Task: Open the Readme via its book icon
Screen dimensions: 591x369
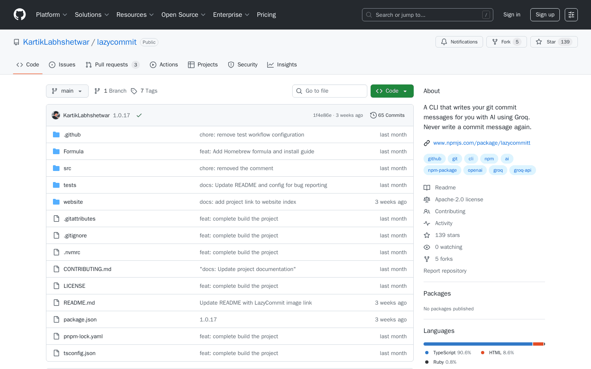Action: (427, 187)
